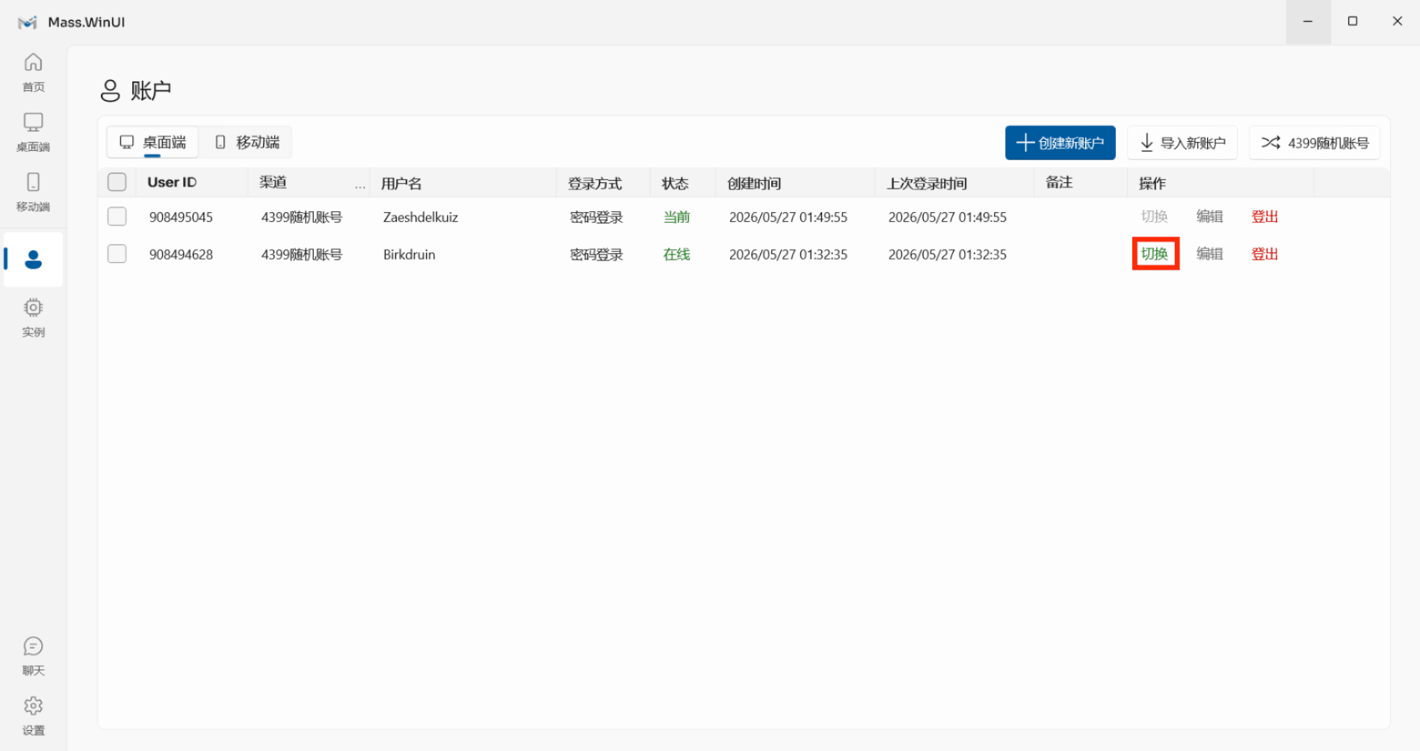The image size is (1420, 751).
Task: Click 编辑 for account Zaeshdelkuiz
Action: (x=1209, y=216)
